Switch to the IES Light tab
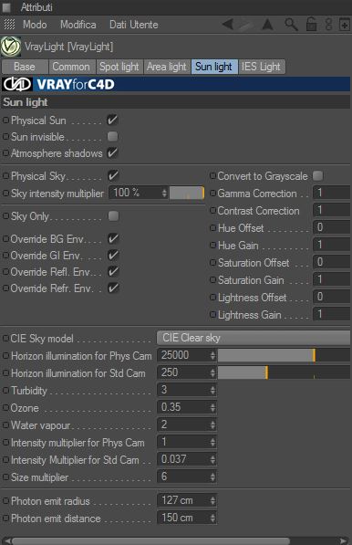 261,67
